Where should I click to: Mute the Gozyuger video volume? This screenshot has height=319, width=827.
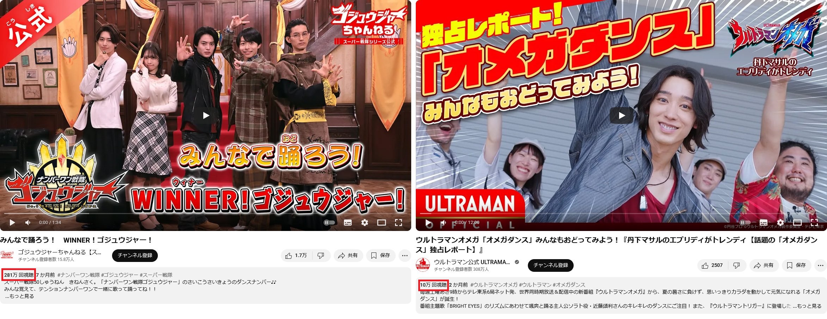coord(28,223)
